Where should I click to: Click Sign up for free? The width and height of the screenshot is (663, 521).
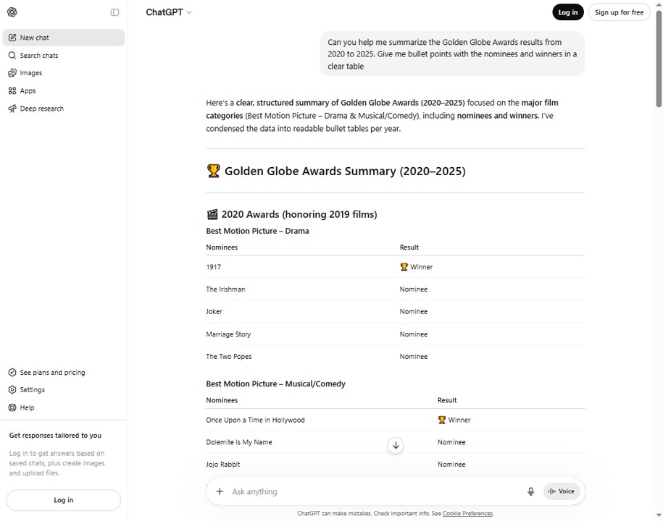click(x=619, y=12)
